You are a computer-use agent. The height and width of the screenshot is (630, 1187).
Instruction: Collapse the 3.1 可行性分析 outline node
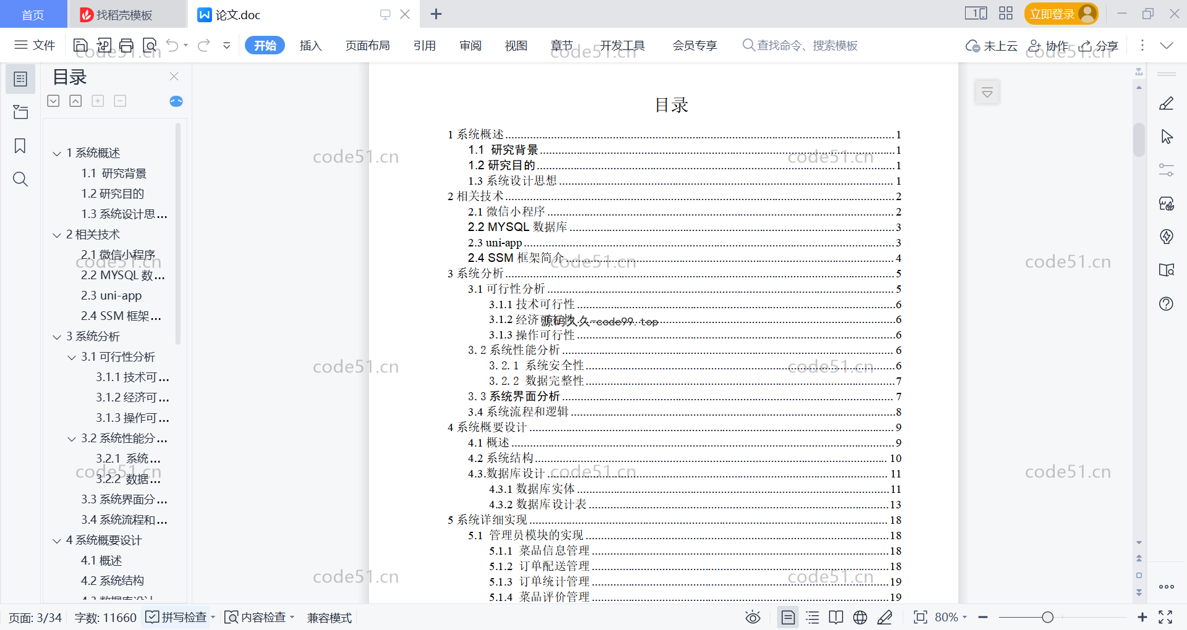(72, 357)
